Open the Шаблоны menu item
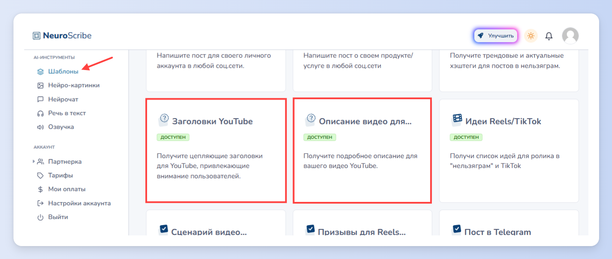The image size is (612, 259). [63, 71]
